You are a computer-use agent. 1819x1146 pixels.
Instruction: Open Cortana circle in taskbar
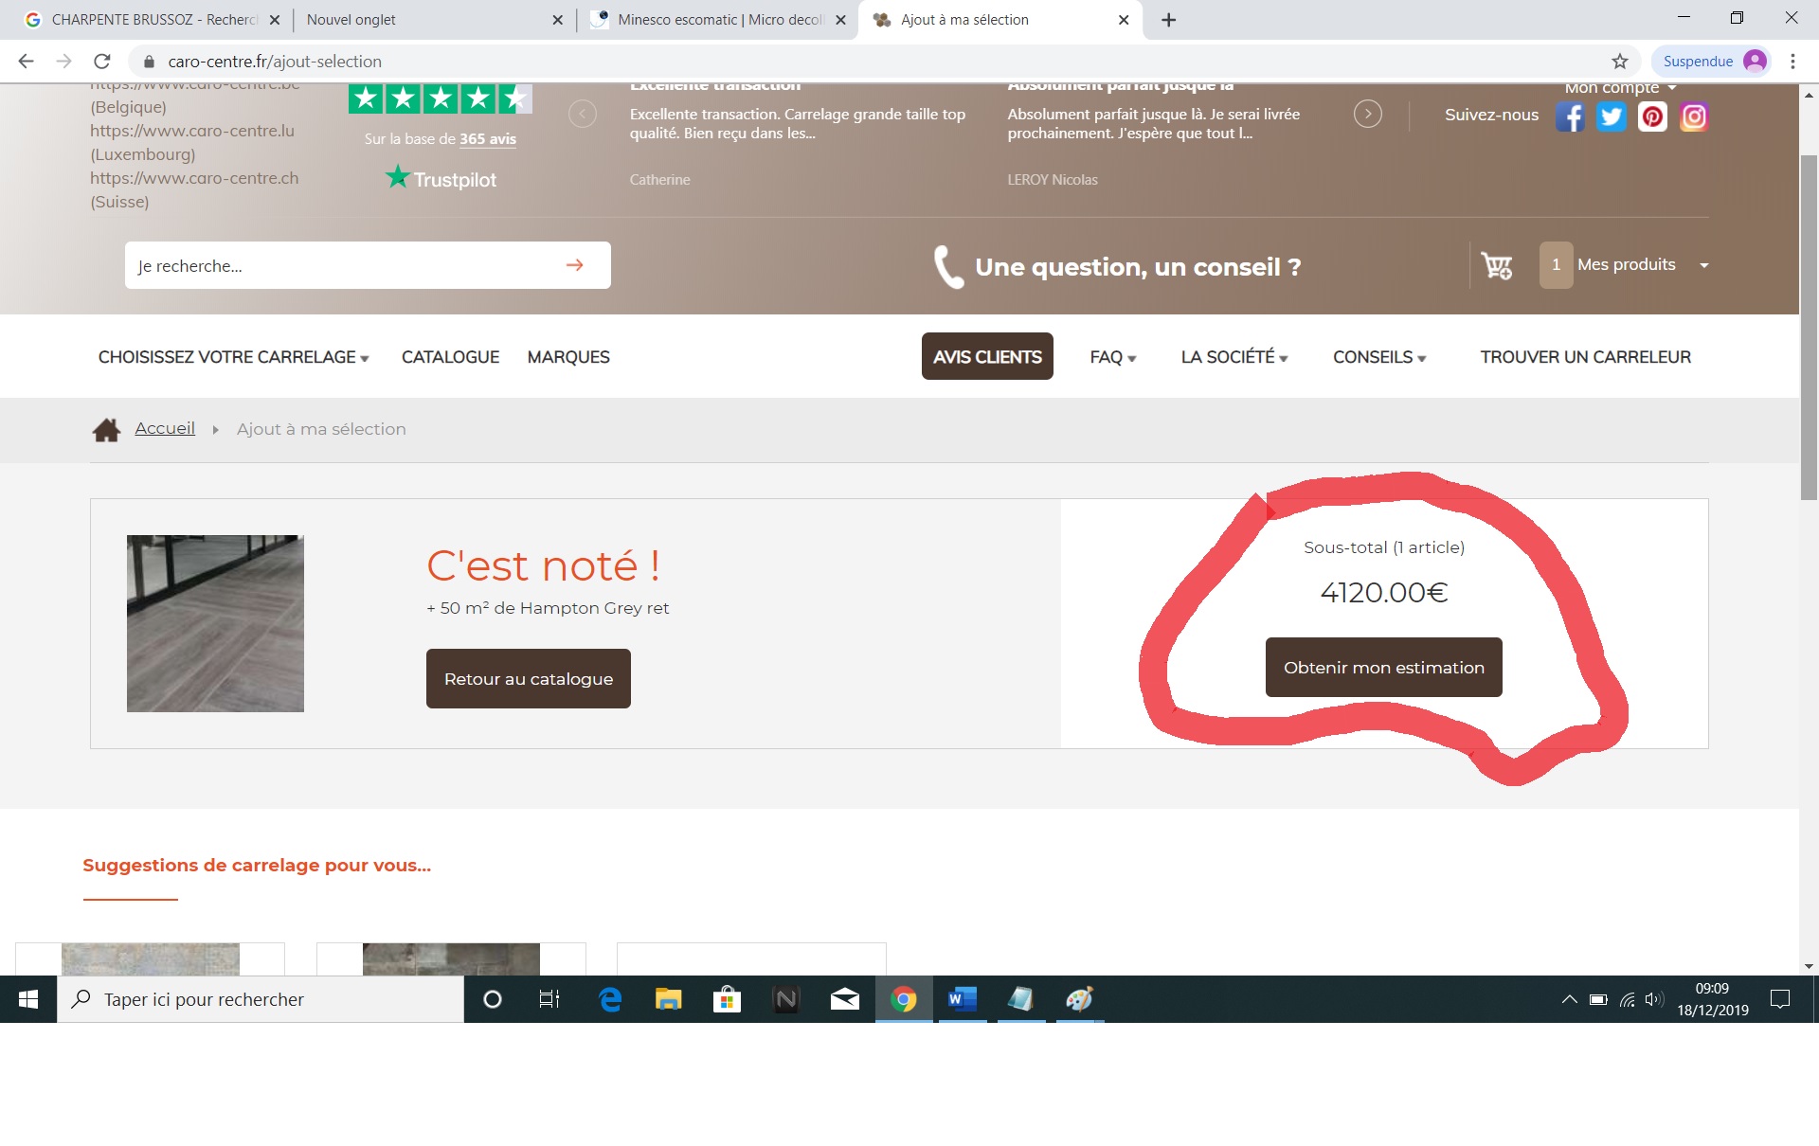click(x=493, y=999)
